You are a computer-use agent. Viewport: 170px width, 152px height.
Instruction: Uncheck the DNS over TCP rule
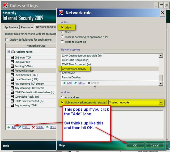pos(12,57)
